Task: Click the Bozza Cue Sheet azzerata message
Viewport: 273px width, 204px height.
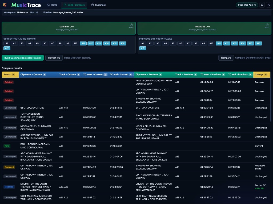Action: click(78, 58)
